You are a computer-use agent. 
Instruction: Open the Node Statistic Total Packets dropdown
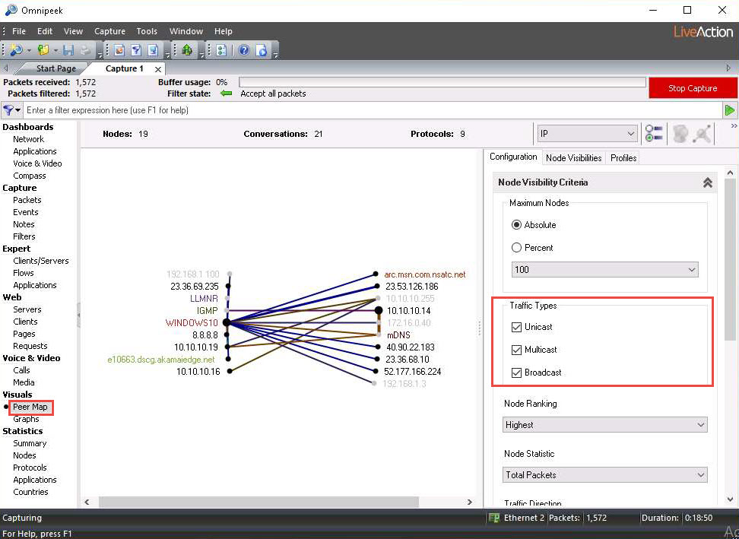coord(604,475)
